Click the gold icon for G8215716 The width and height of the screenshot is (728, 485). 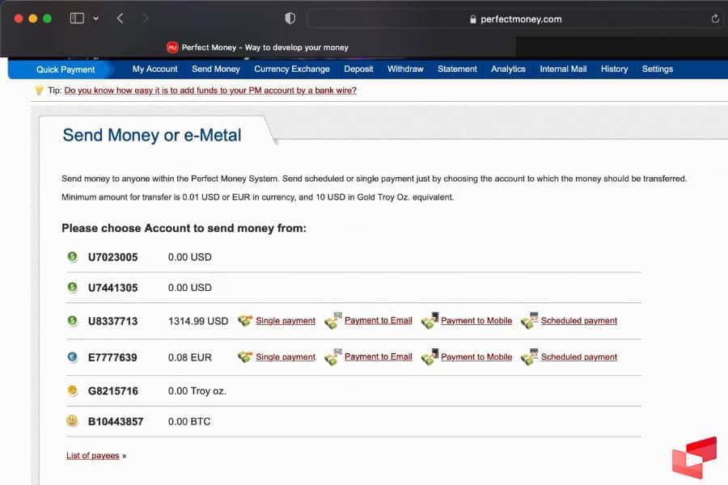pyautogui.click(x=73, y=390)
